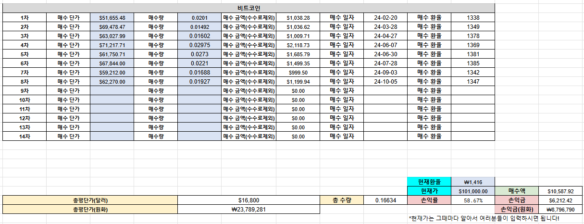Select date cell 24-02-20
Screen dimensions: 584x224
[385, 18]
